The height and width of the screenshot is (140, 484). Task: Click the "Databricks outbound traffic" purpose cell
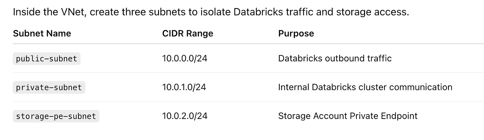(335, 59)
